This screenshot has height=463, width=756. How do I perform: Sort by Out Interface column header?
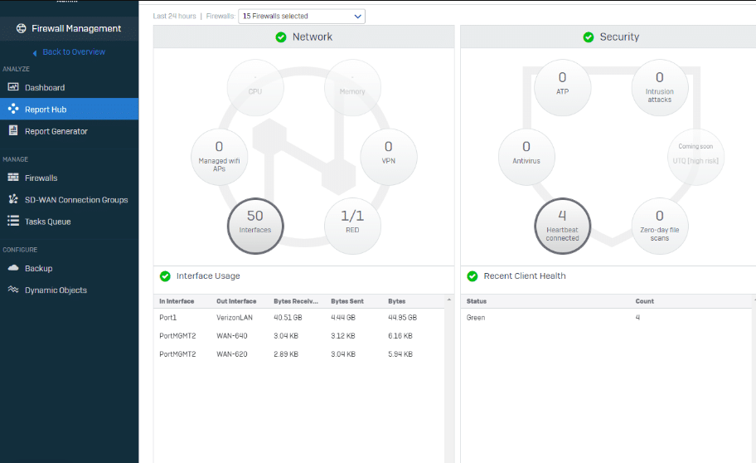click(236, 301)
